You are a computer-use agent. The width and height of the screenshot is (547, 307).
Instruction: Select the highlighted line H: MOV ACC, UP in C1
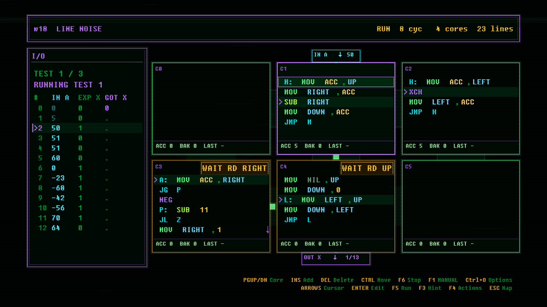(336, 82)
